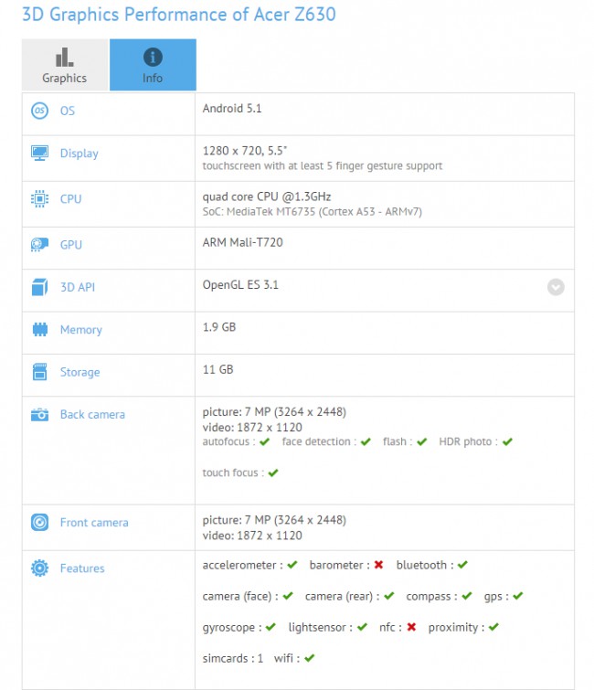Click the Features label
The width and height of the screenshot is (594, 690).
[x=82, y=568]
